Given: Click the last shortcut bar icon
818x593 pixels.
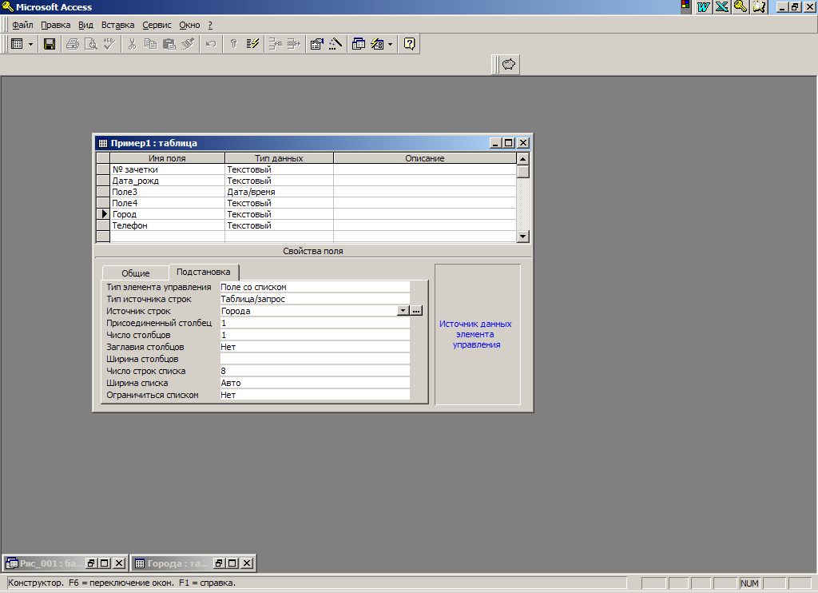Looking at the screenshot, I should (x=759, y=6).
